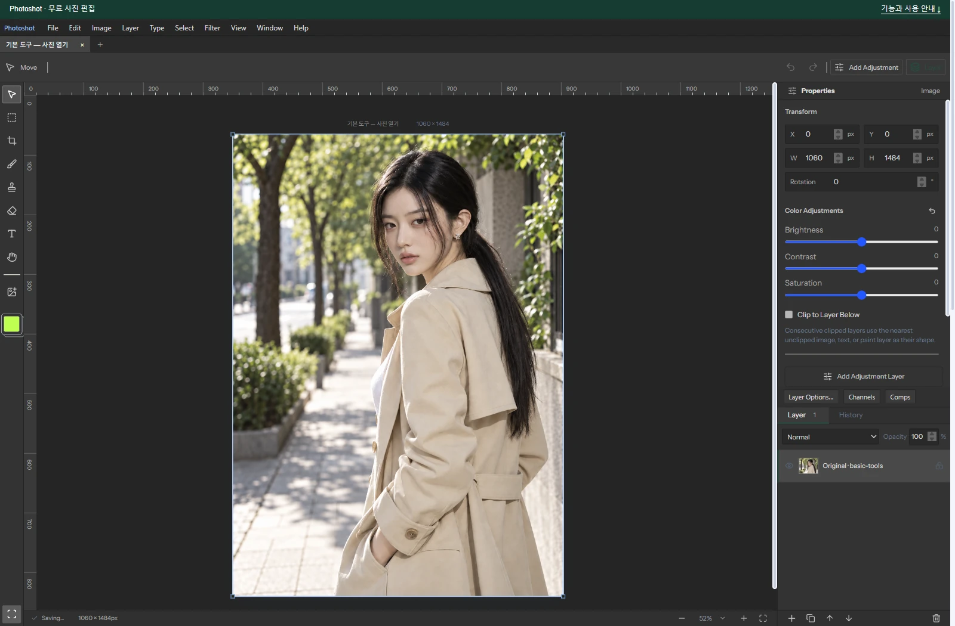The width and height of the screenshot is (955, 626).
Task: Activate the Text tool
Action: 11,234
